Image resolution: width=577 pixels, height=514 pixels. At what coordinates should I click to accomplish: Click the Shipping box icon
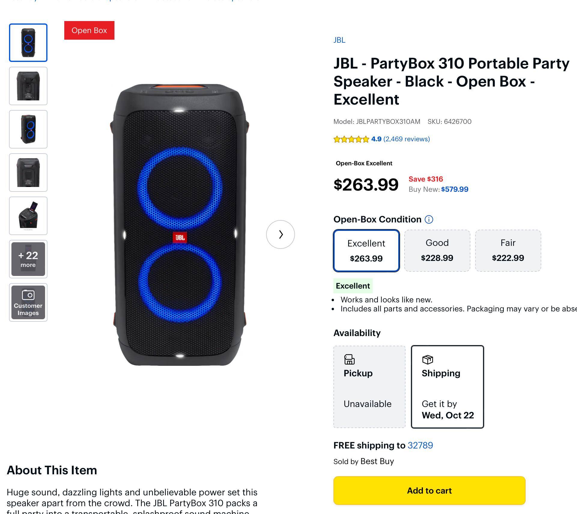pyautogui.click(x=427, y=359)
